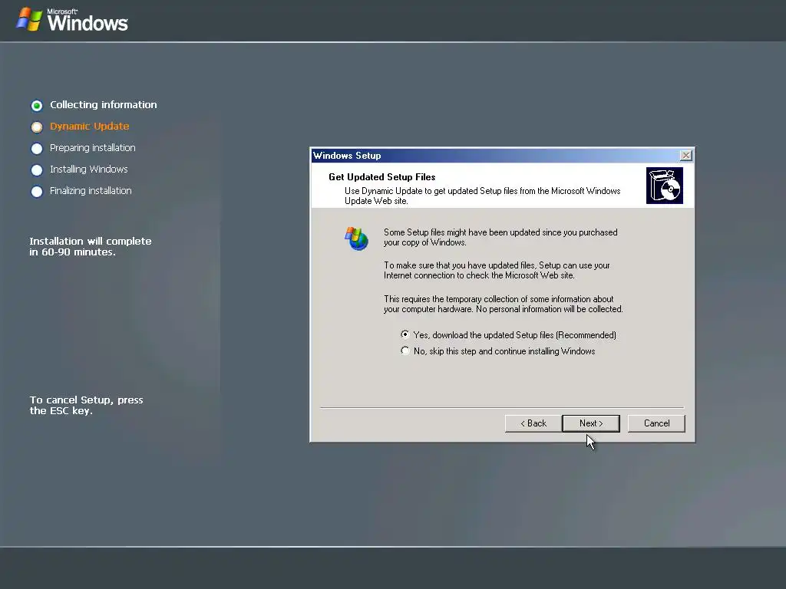
Task: Click the 'Finalizing installation' step text
Action: (x=91, y=191)
